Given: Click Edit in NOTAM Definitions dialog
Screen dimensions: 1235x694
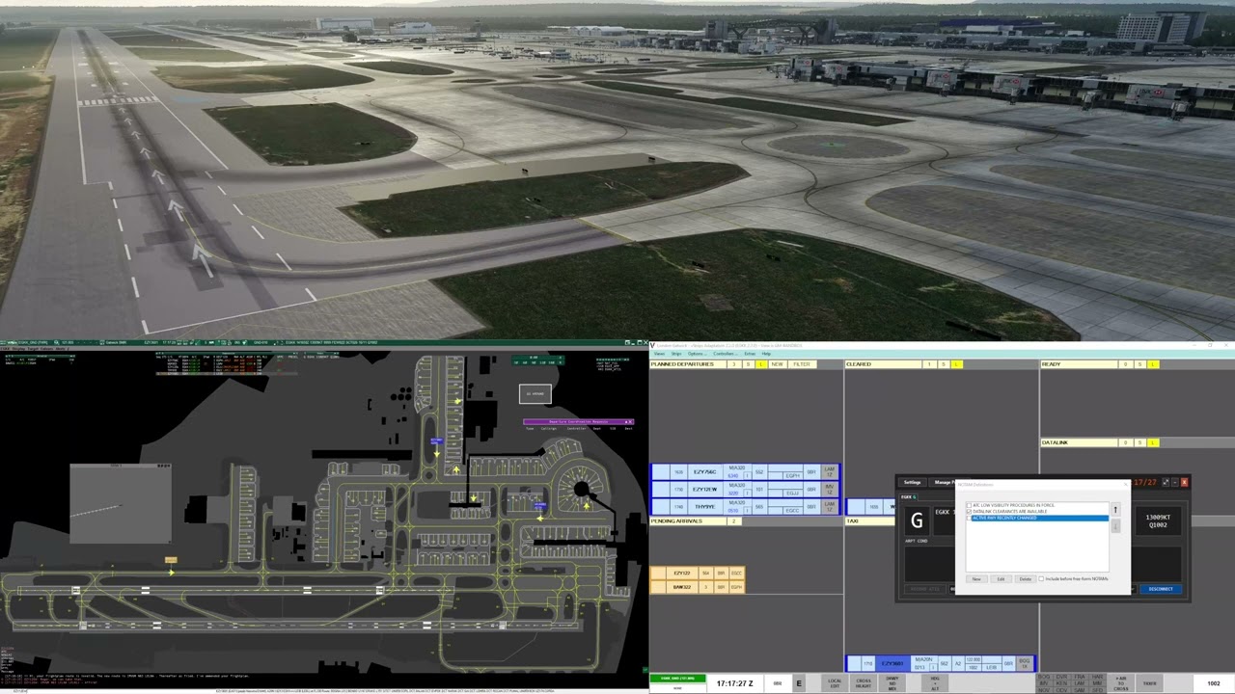Looking at the screenshot, I should (x=1001, y=579).
